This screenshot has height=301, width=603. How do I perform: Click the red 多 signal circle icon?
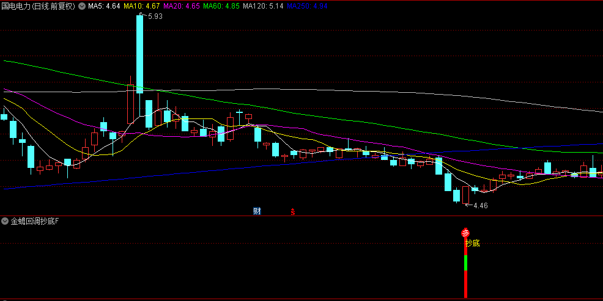coord(466,233)
